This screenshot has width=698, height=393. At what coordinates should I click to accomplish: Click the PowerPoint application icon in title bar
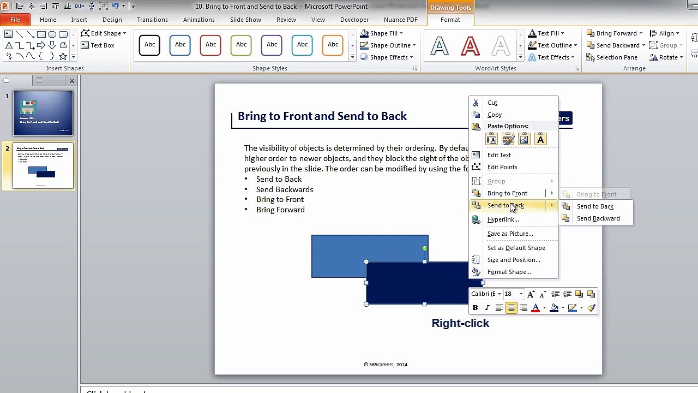pyautogui.click(x=5, y=6)
